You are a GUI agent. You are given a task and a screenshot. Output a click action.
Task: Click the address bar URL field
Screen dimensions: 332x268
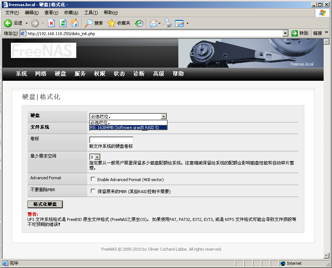tap(155, 33)
